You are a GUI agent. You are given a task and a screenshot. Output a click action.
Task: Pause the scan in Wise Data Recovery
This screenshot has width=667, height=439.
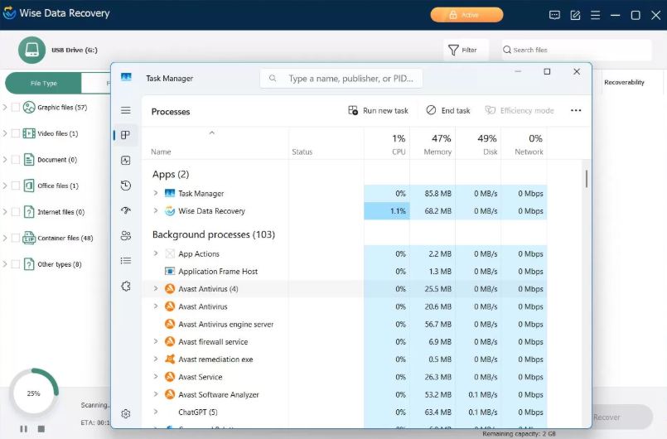(24, 429)
